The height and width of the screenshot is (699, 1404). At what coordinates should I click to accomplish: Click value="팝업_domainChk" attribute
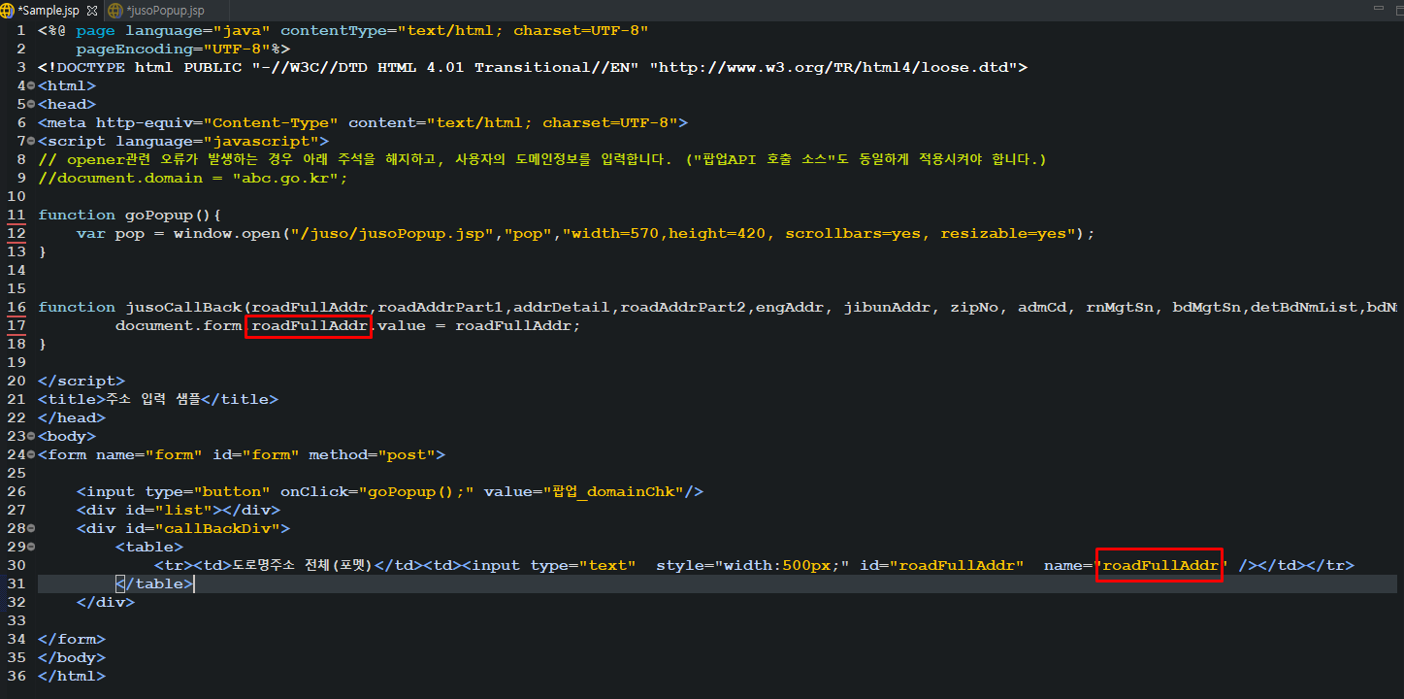[584, 491]
